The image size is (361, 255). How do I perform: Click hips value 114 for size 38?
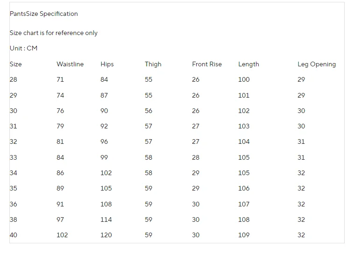tap(106, 220)
